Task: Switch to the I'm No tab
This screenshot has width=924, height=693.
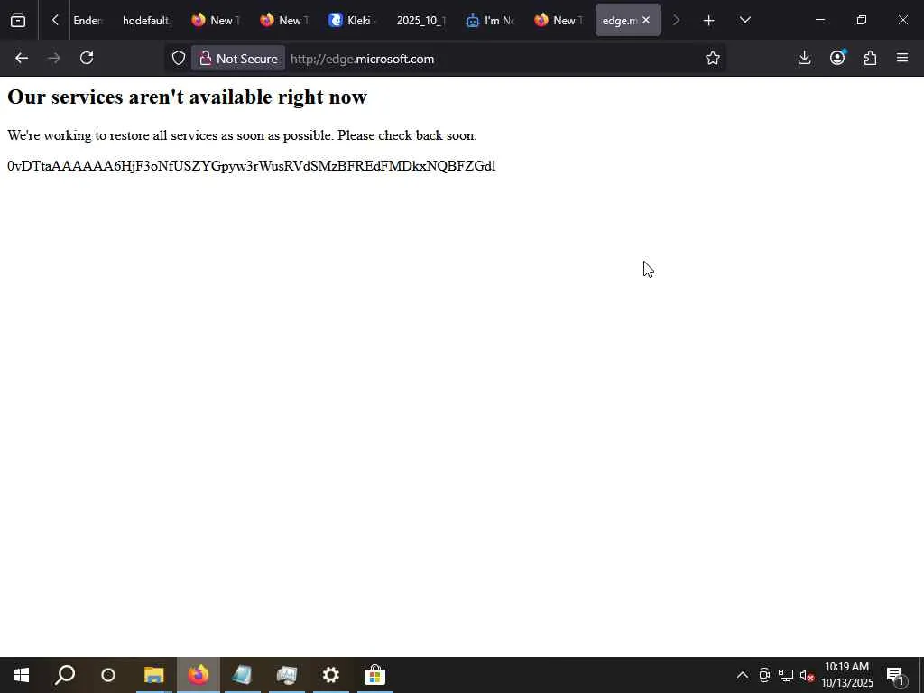Action: (x=489, y=21)
